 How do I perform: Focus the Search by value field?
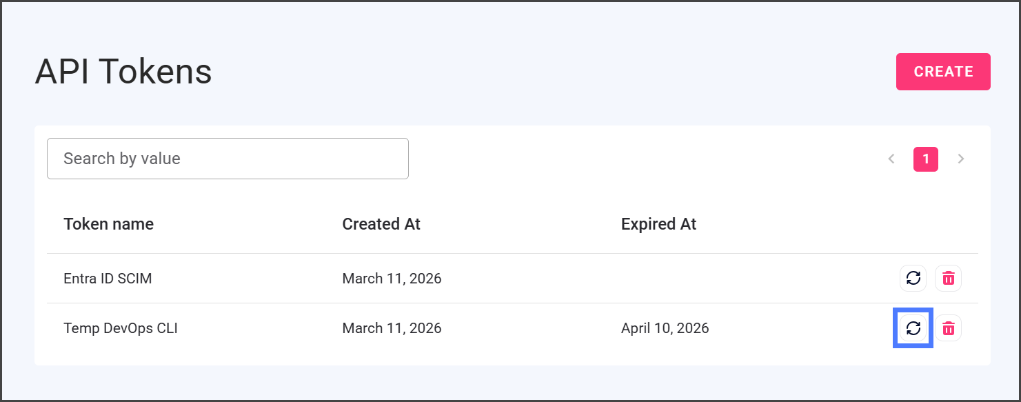(228, 159)
